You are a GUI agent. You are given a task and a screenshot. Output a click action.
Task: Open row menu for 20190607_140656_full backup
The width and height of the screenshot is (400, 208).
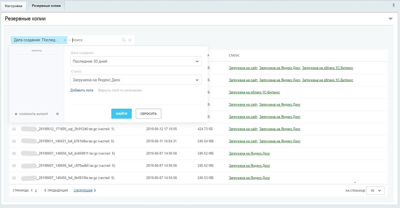pos(14,154)
